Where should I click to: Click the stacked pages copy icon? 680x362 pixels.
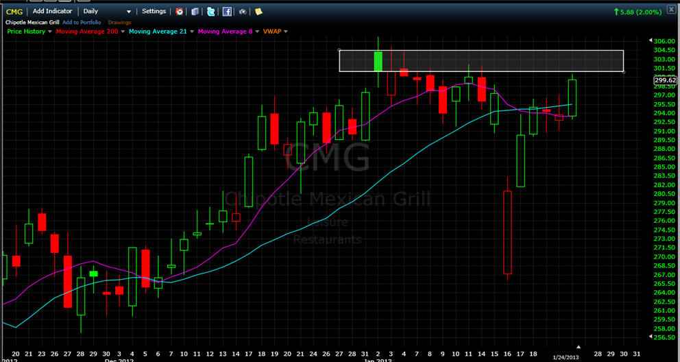point(195,12)
